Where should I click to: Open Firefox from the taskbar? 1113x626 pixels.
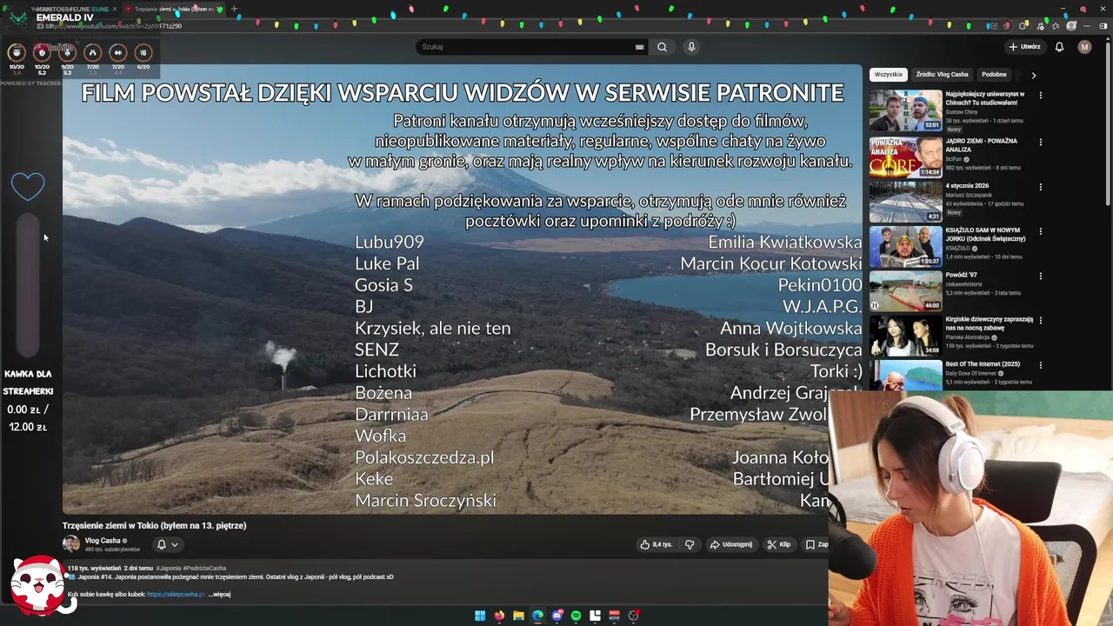(x=499, y=616)
